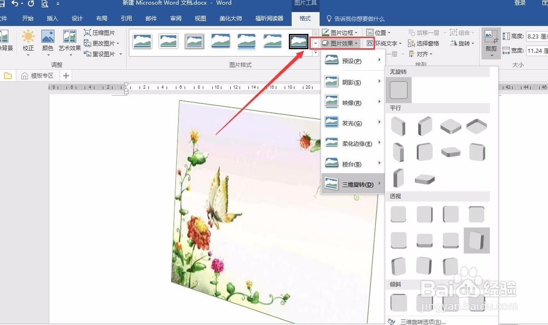Image resolution: width=548 pixels, height=325 pixels.
Task: Expand the picture styles gallery More arrow
Action: coord(315,53)
